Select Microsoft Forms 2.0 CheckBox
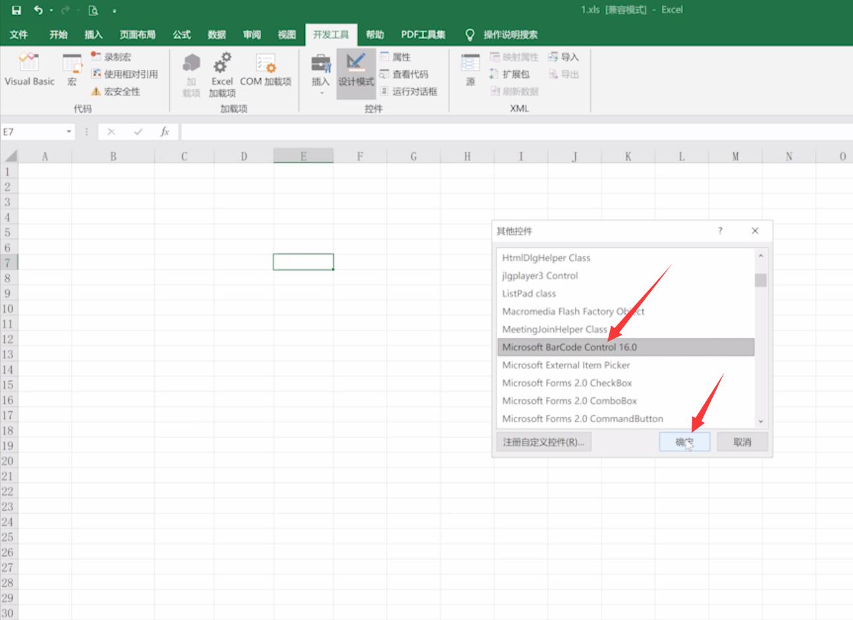The width and height of the screenshot is (853, 620). click(x=626, y=383)
